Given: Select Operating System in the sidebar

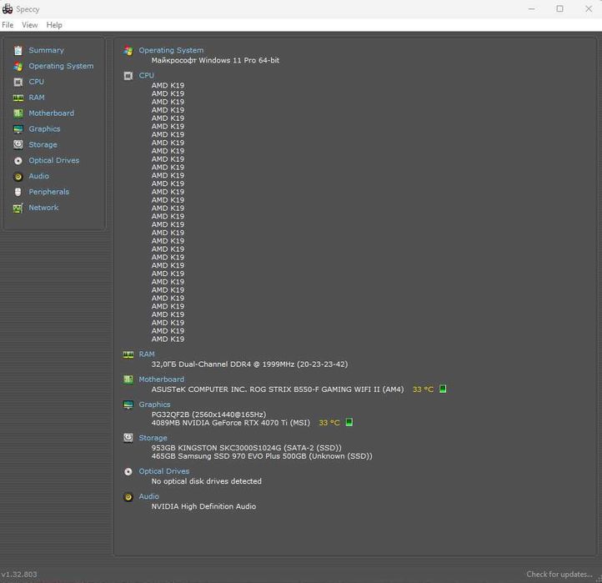Looking at the screenshot, I should (x=61, y=66).
